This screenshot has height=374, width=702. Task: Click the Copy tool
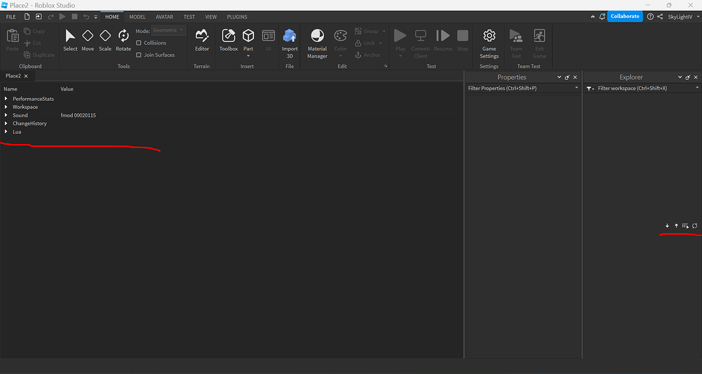click(34, 32)
